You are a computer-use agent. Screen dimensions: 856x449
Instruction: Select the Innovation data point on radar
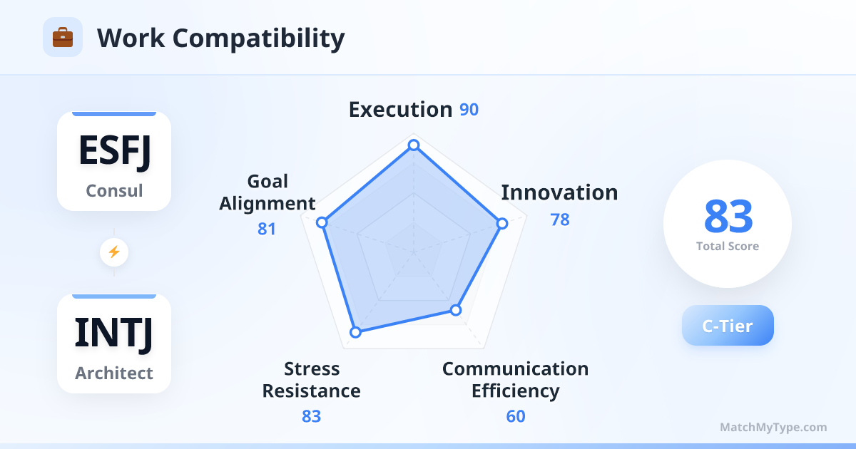coord(502,223)
